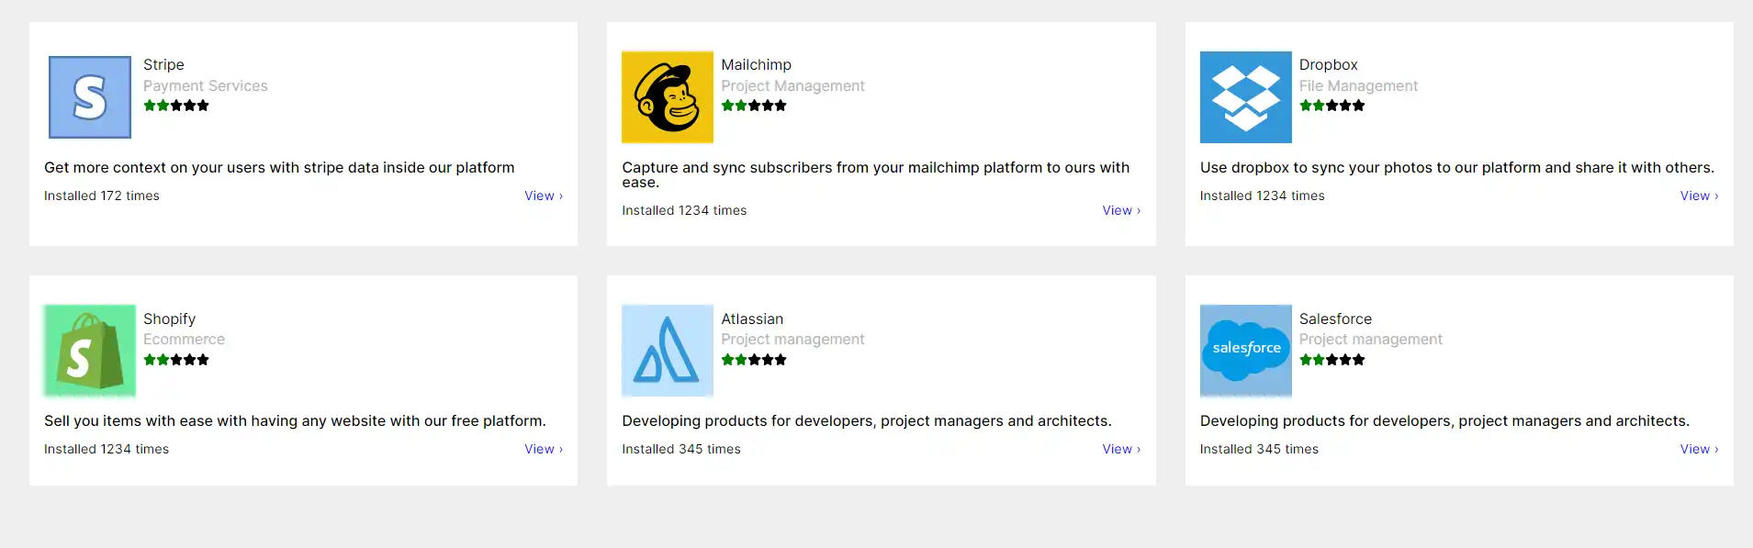Select the Stripe app title

(x=163, y=65)
